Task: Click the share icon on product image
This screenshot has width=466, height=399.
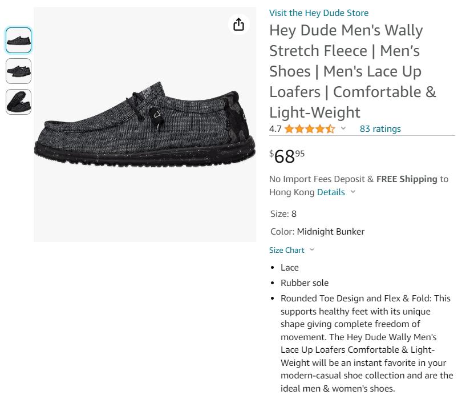Action: (238, 24)
